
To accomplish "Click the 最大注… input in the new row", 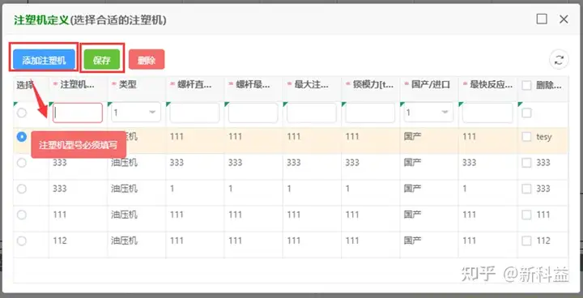I will tap(312, 113).
